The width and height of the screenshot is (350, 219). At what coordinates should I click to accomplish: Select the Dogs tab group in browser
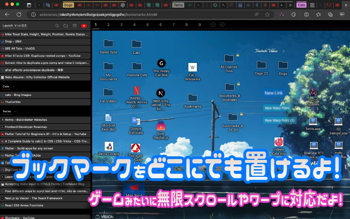(x=68, y=5)
